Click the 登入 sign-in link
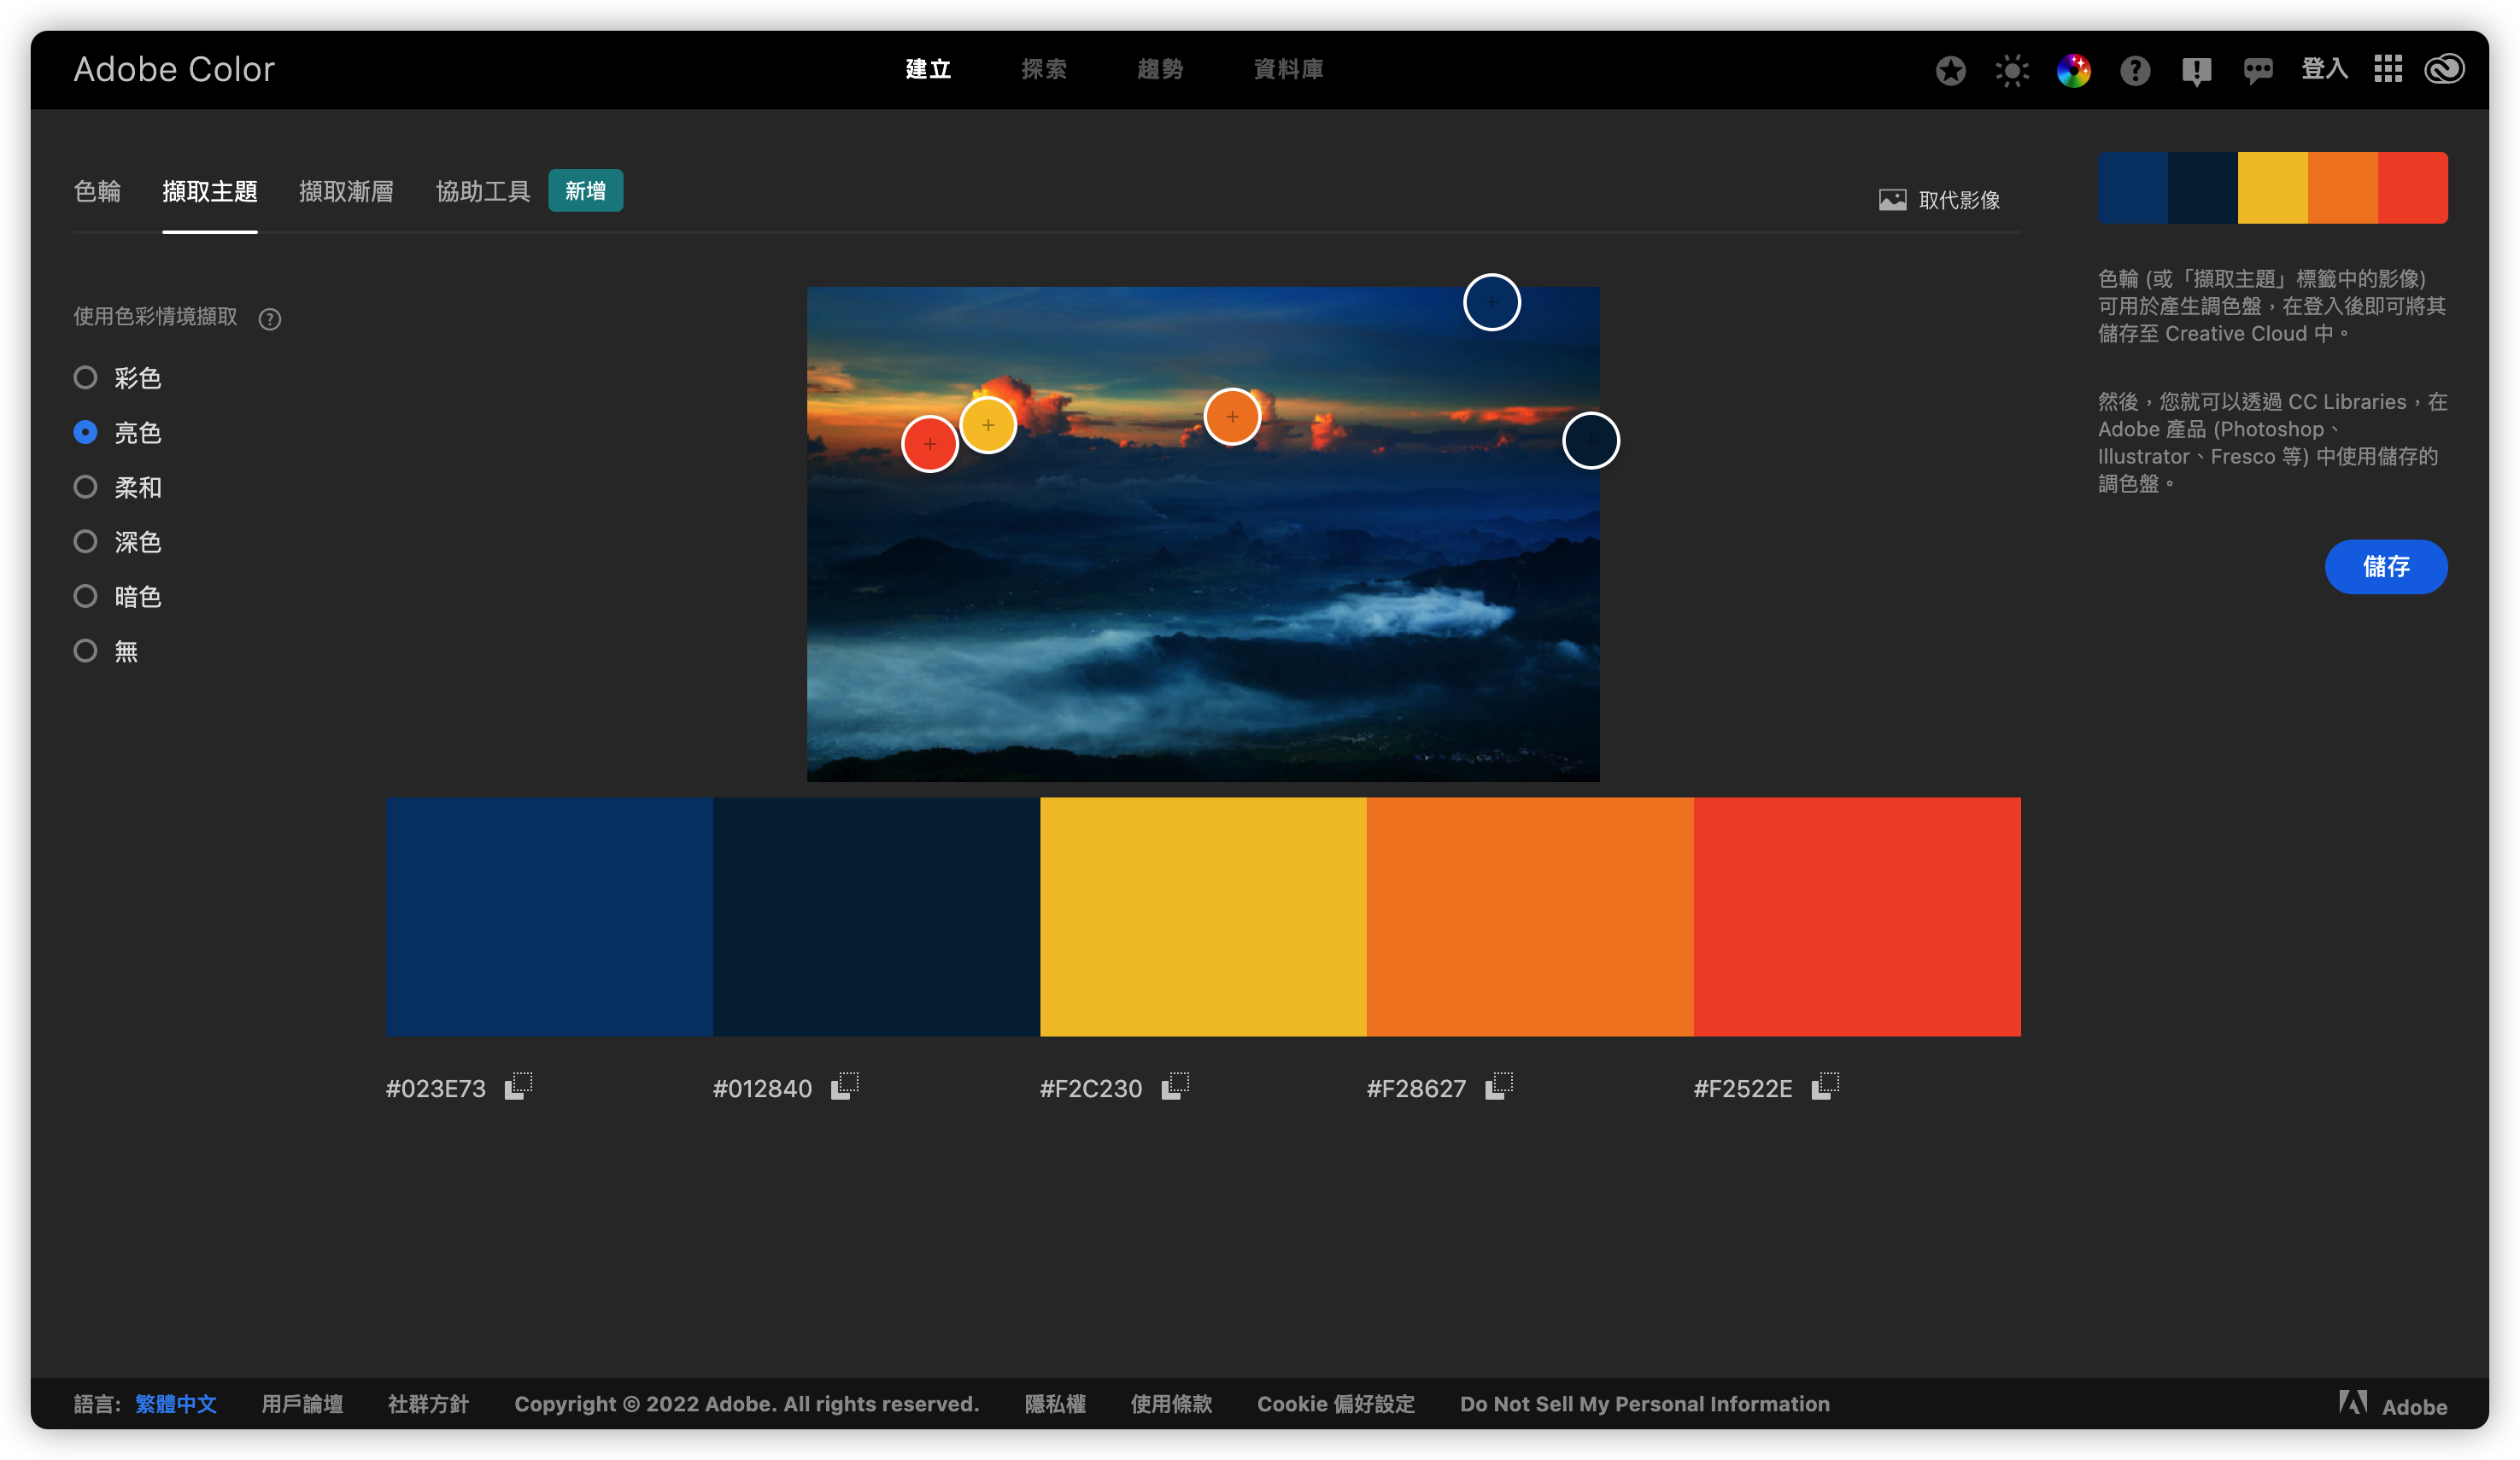 2324,69
